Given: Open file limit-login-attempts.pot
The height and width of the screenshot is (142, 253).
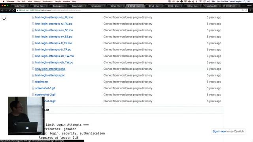Looking at the screenshot, I should [50, 75].
